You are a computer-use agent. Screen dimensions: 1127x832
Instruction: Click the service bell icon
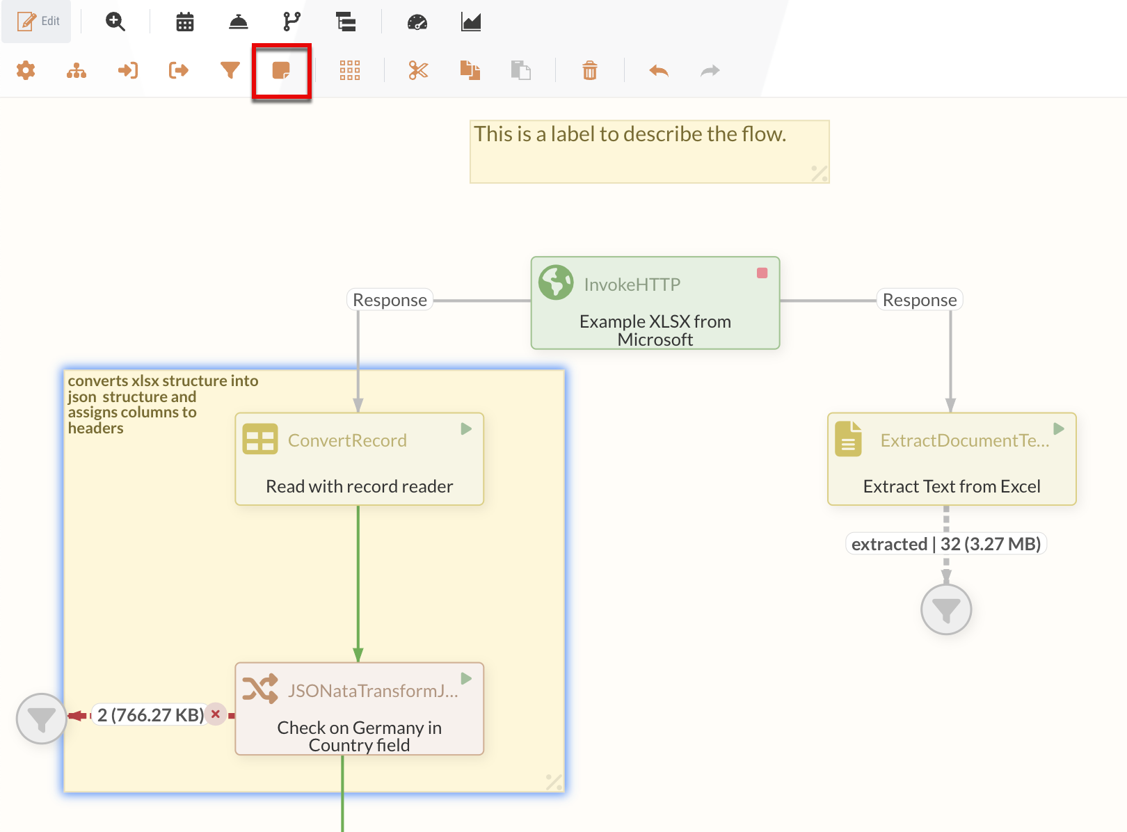coord(239,22)
